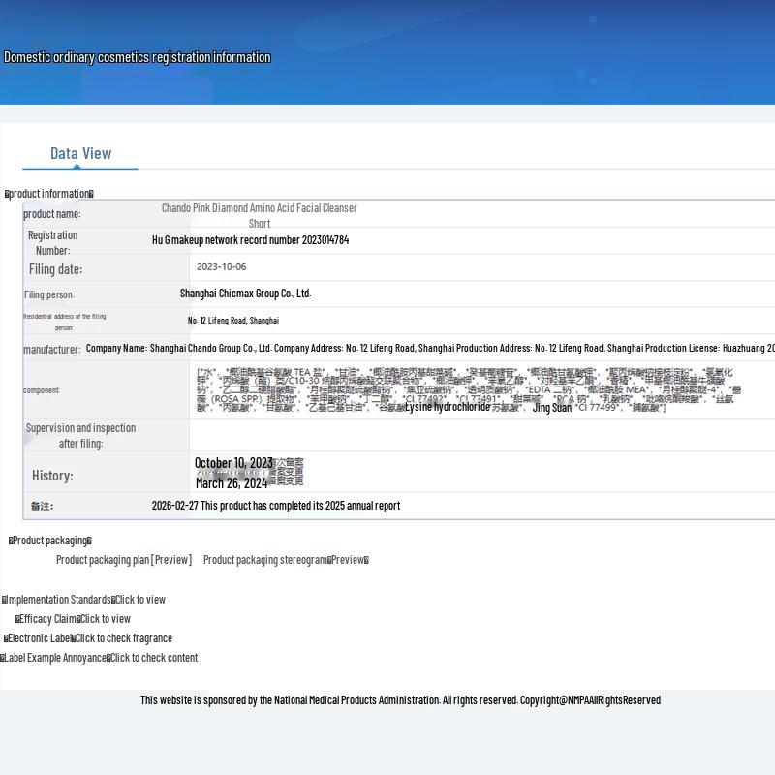The width and height of the screenshot is (775, 775).
Task: Select history entry October 10, 2023
Action: pos(233,463)
